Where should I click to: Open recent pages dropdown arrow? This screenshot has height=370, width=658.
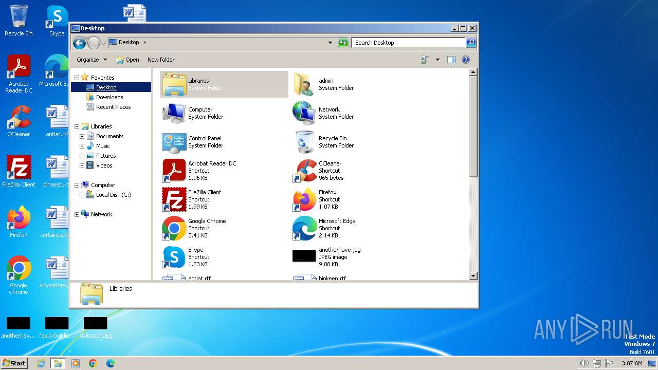(103, 43)
